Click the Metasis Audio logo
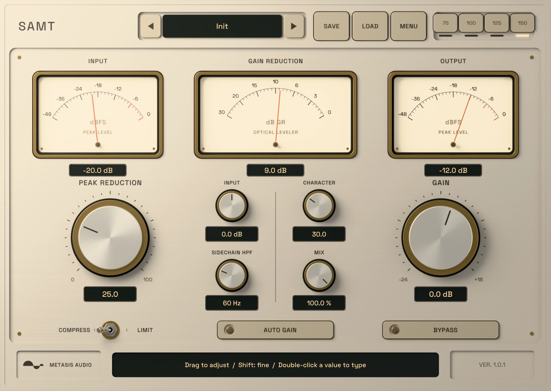This screenshot has height=391, width=551. (58, 365)
